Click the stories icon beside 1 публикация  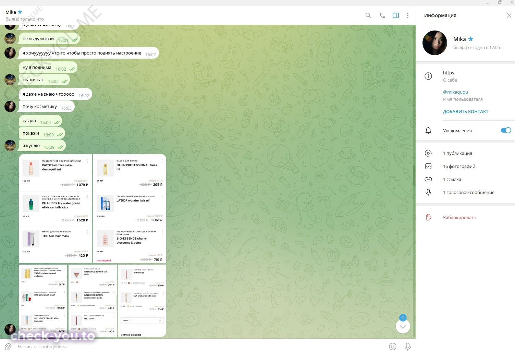(x=428, y=153)
